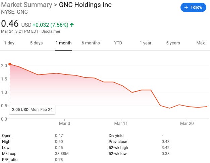Switch to 6 months view
This screenshot has width=210, height=163.
point(91,43)
